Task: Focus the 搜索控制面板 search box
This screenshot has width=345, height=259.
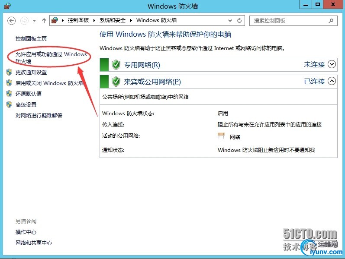Action: pyautogui.click(x=293, y=21)
